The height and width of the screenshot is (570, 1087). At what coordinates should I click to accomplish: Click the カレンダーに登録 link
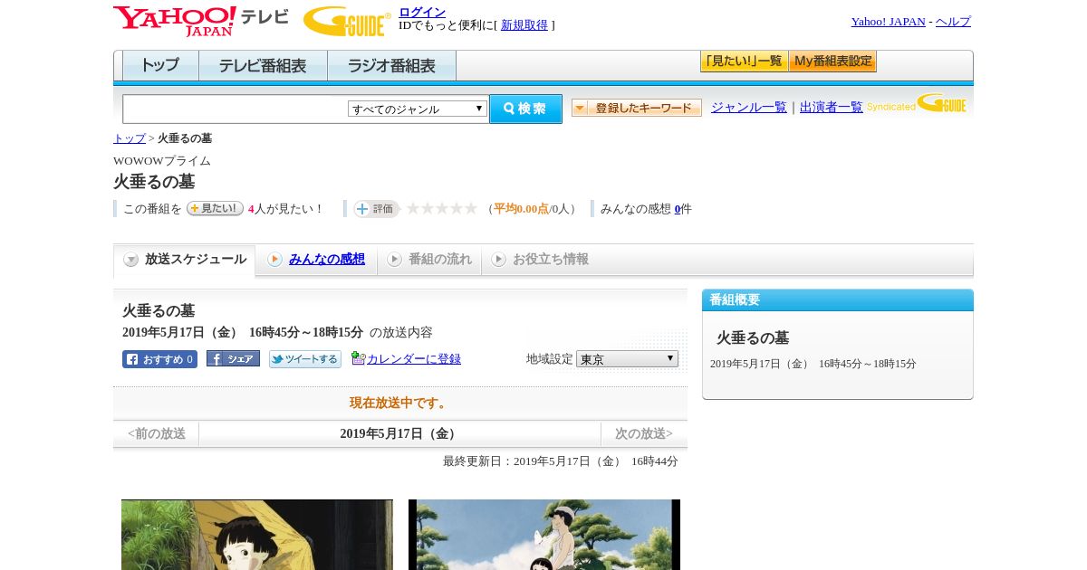414,359
